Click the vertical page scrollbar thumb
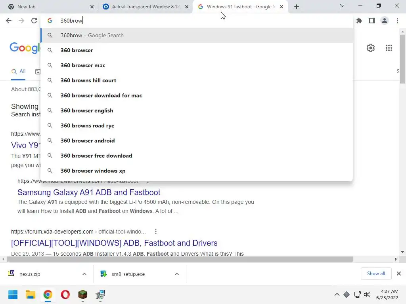Viewport: 406px width, 304px height. click(402, 59)
